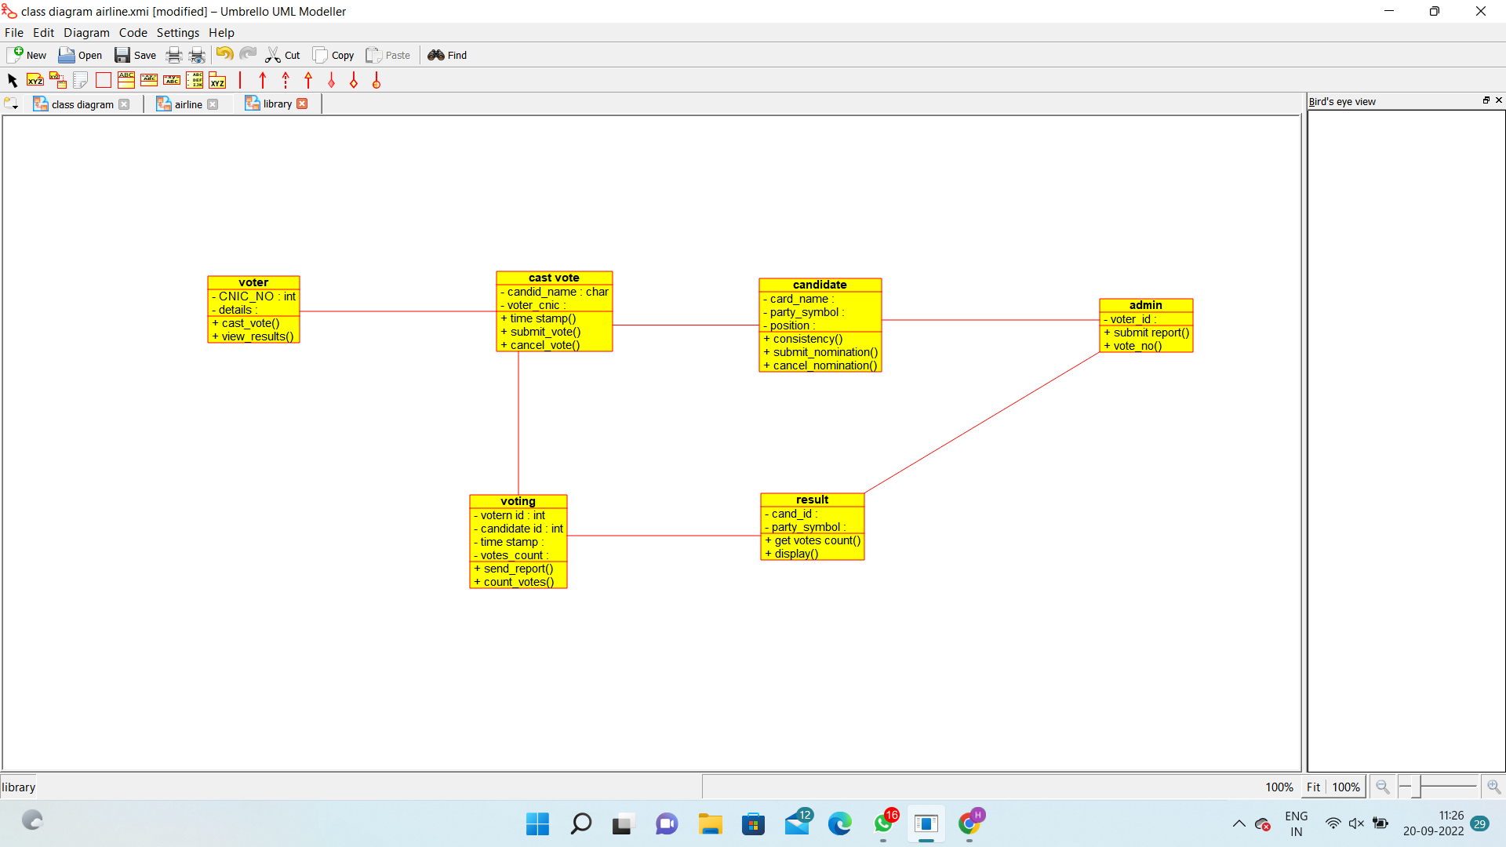The width and height of the screenshot is (1506, 847).
Task: Select the Note tool icon
Action: (x=35, y=80)
